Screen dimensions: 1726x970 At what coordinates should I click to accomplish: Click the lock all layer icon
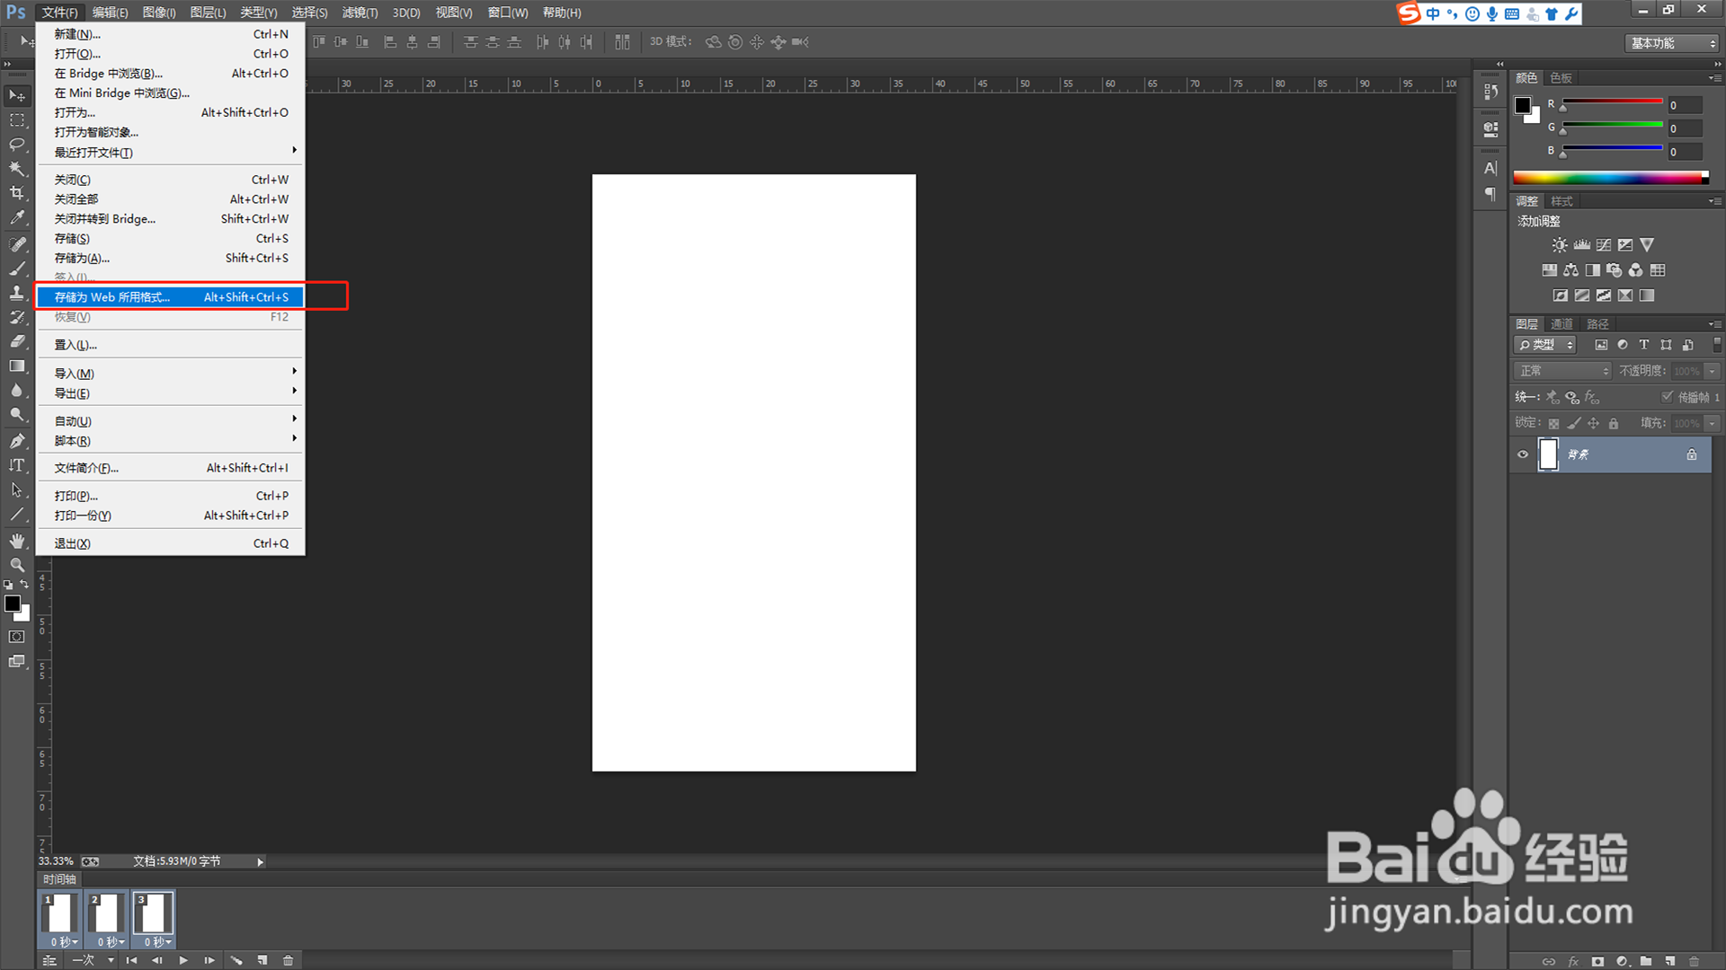pos(1614,423)
